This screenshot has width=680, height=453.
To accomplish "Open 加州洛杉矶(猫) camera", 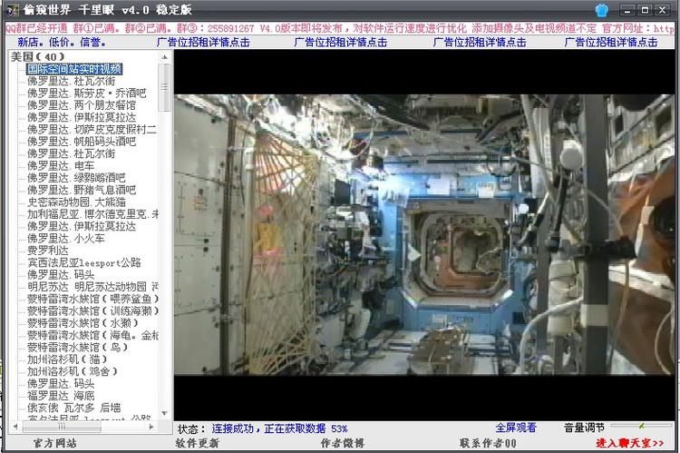I will [x=67, y=359].
